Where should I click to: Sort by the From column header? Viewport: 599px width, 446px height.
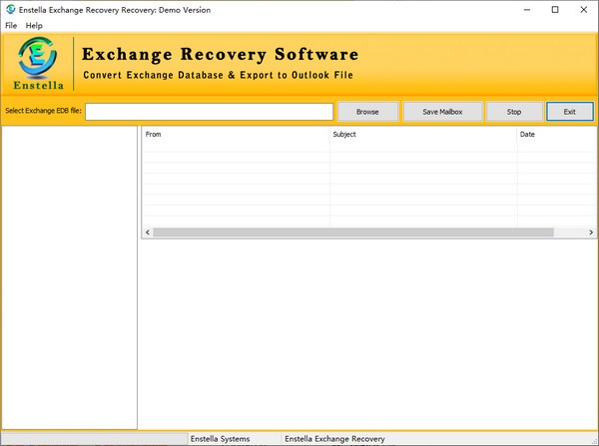pos(236,134)
